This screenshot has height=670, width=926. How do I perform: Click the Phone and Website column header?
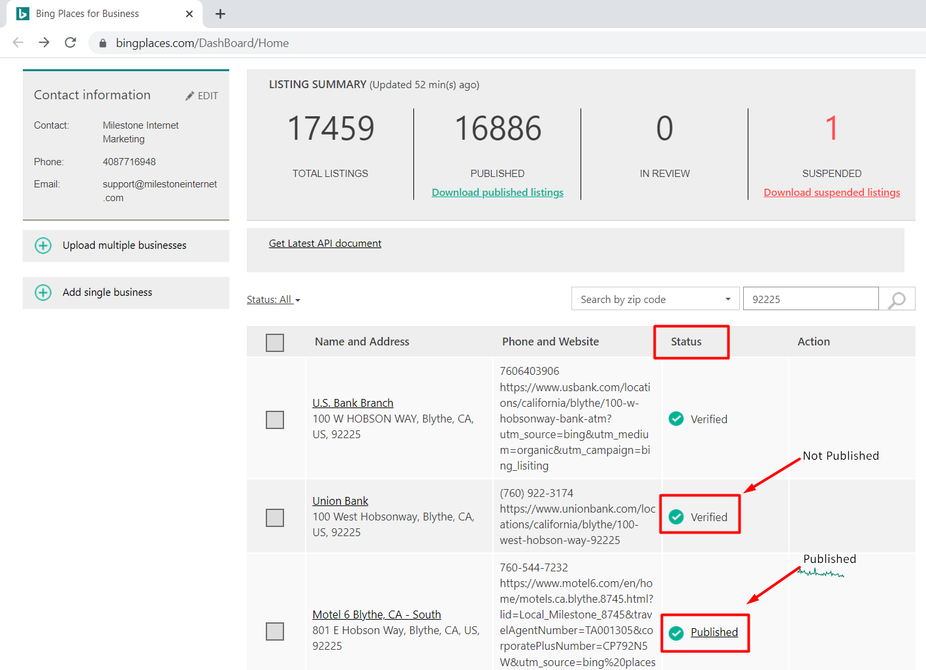point(551,342)
